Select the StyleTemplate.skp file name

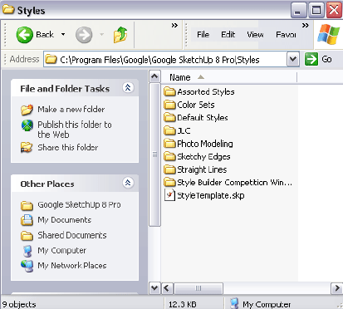(x=211, y=195)
